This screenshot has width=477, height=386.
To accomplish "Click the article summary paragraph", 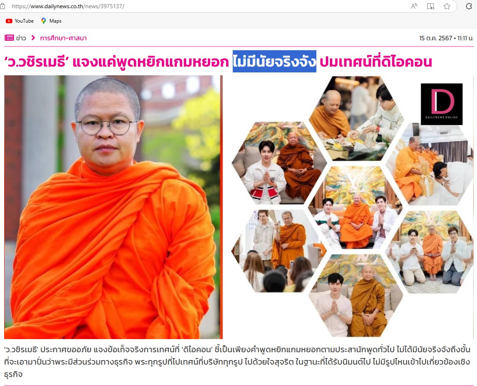I will 237,362.
